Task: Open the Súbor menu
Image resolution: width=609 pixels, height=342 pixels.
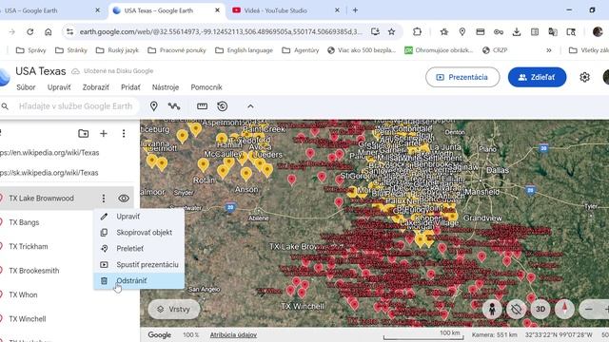Action: coord(26,87)
